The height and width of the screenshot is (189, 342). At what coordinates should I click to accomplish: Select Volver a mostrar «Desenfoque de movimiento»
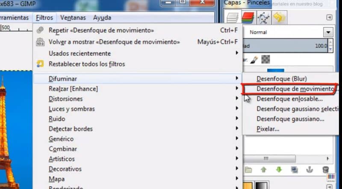pyautogui.click(x=137, y=42)
